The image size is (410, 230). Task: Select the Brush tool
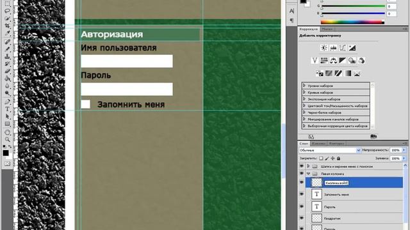7,49
